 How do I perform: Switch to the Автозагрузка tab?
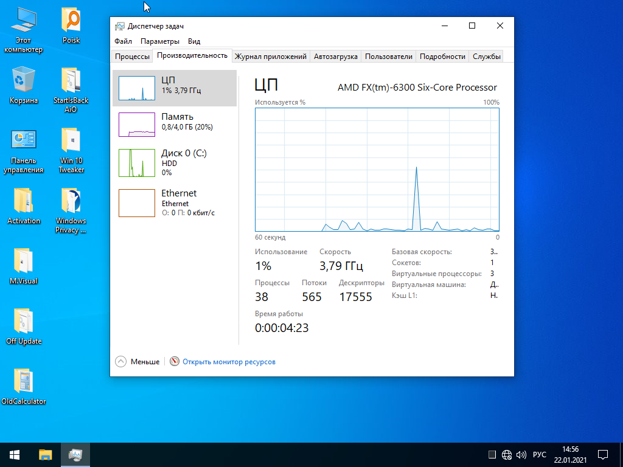335,57
